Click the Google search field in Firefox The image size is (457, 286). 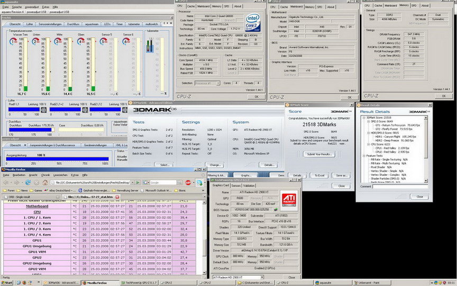click(163, 182)
